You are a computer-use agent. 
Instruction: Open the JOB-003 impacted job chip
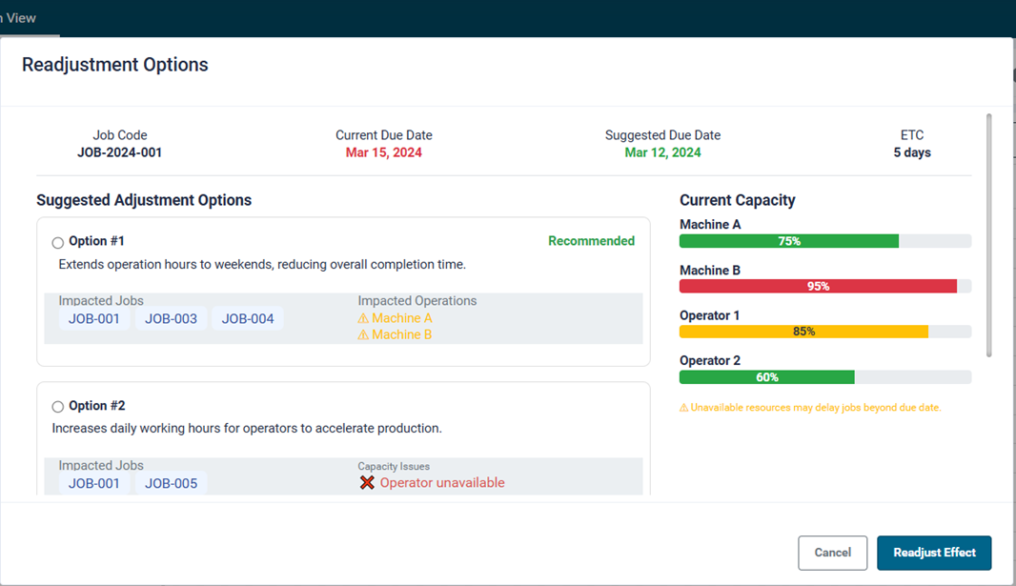pyautogui.click(x=171, y=319)
